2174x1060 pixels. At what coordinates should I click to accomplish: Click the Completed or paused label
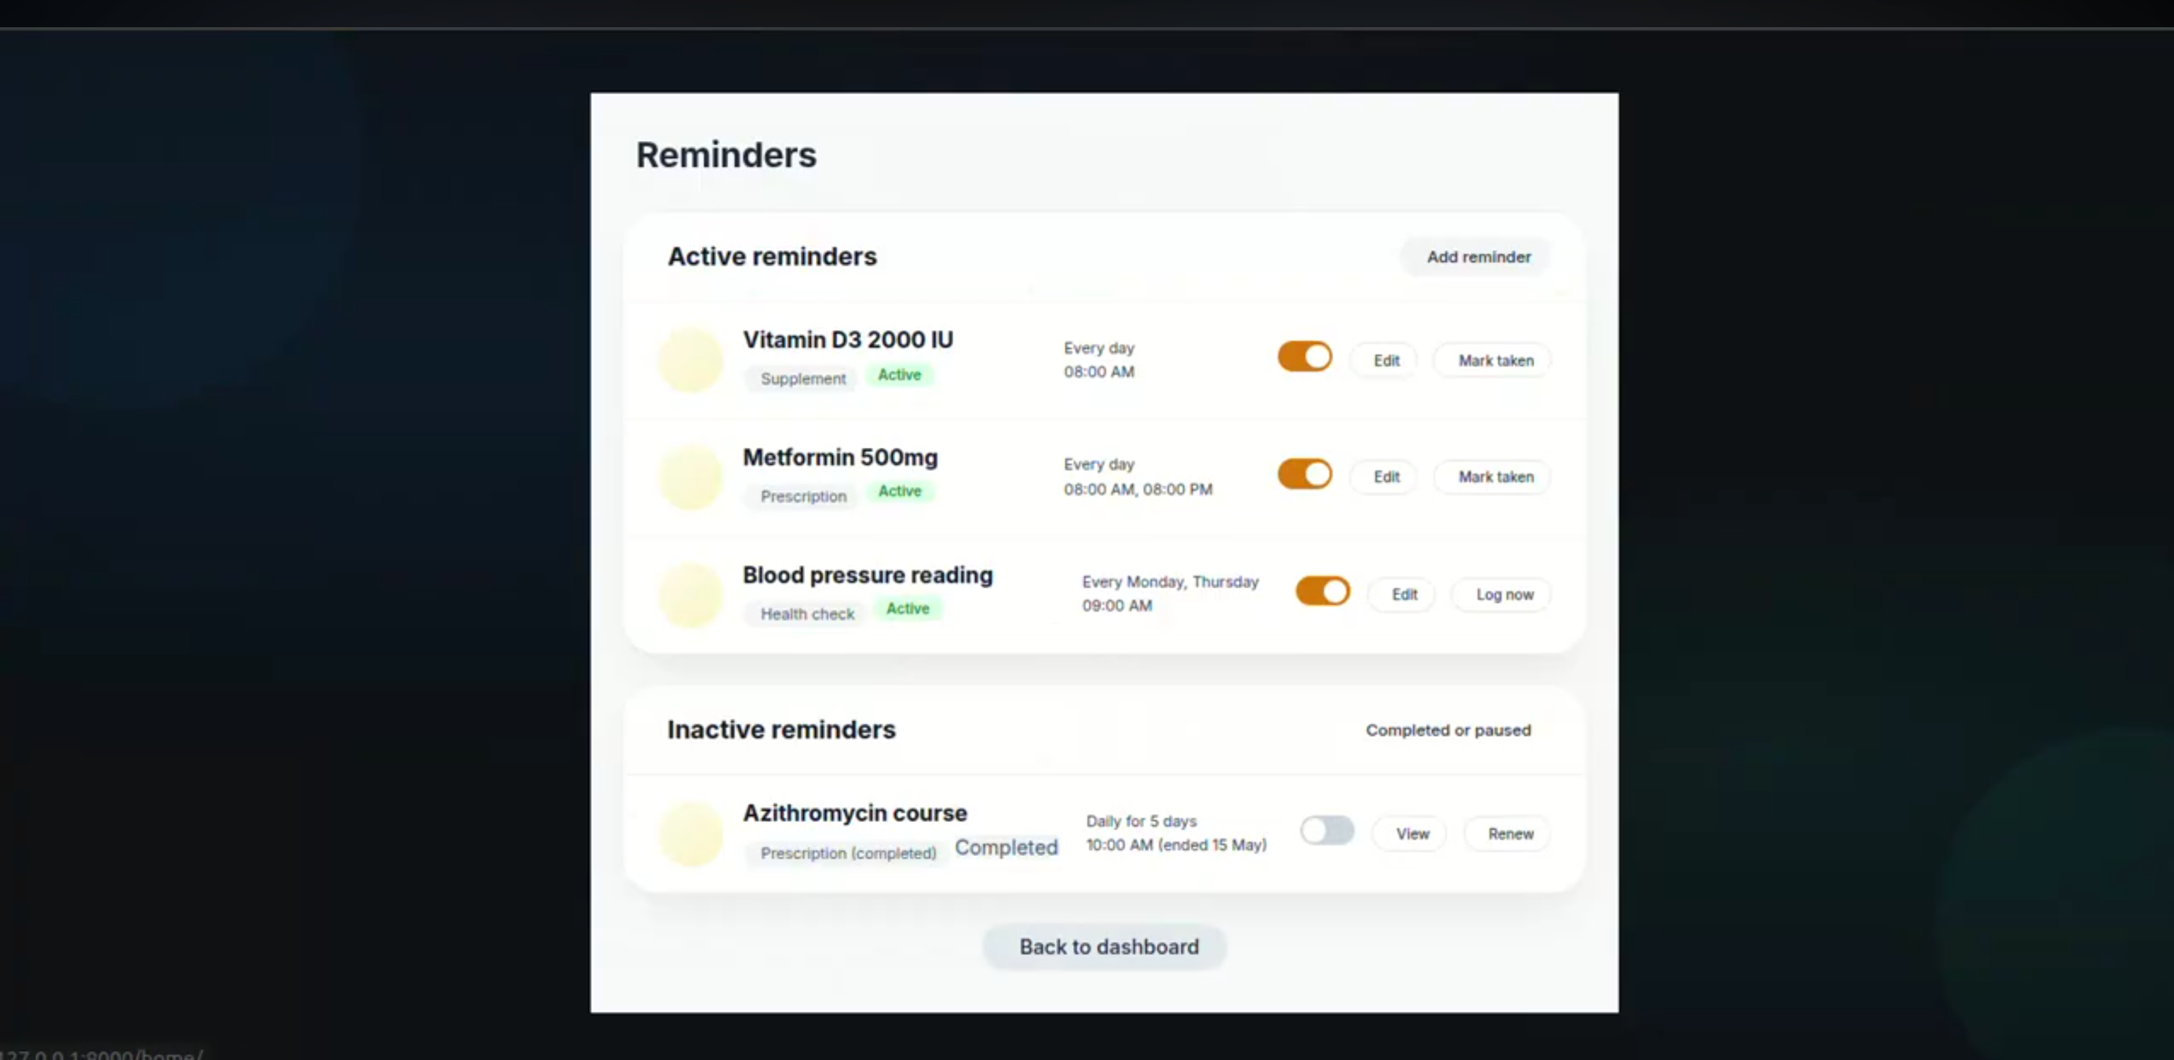pos(1447,730)
